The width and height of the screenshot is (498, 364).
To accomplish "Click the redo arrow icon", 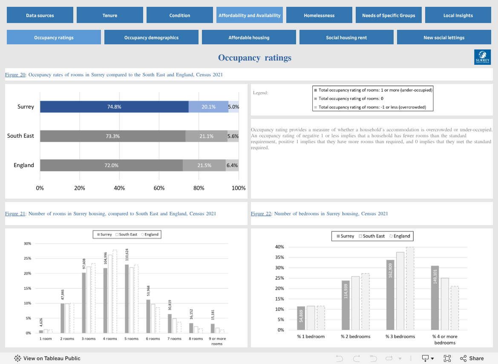I will click(356, 358).
